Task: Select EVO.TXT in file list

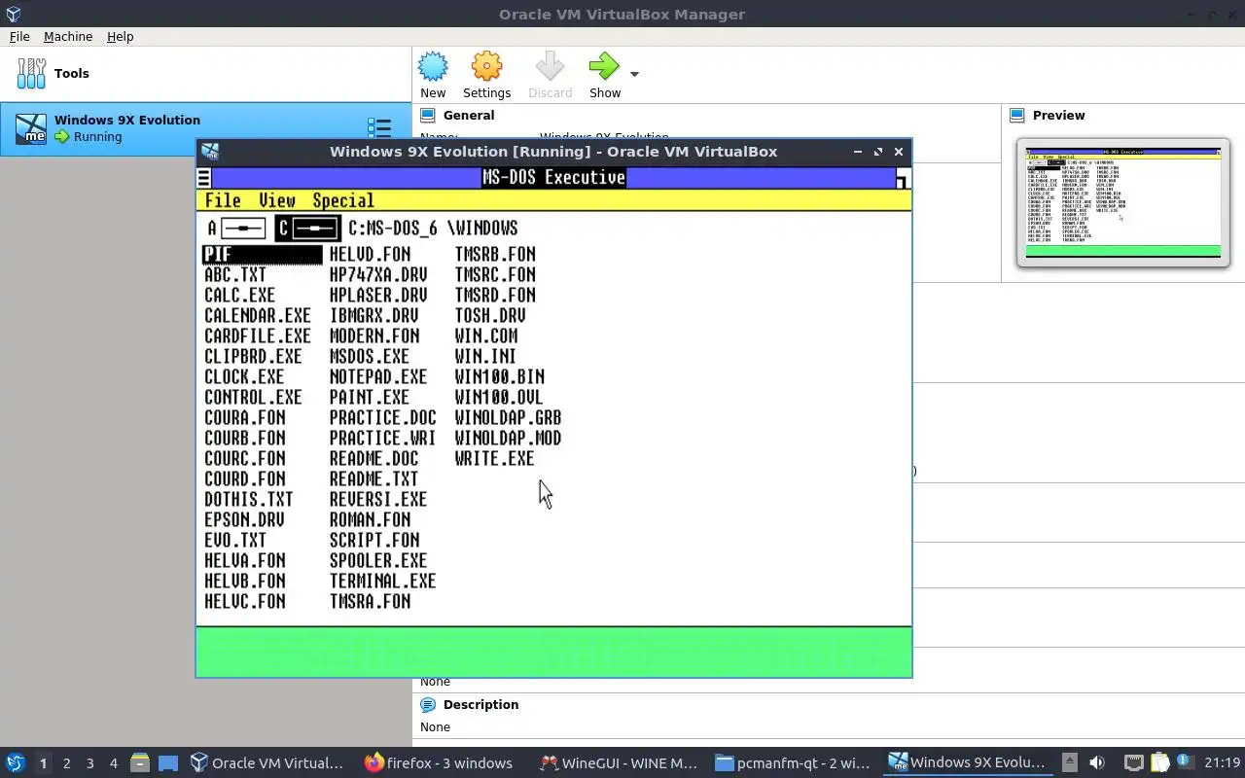Action: click(x=235, y=540)
